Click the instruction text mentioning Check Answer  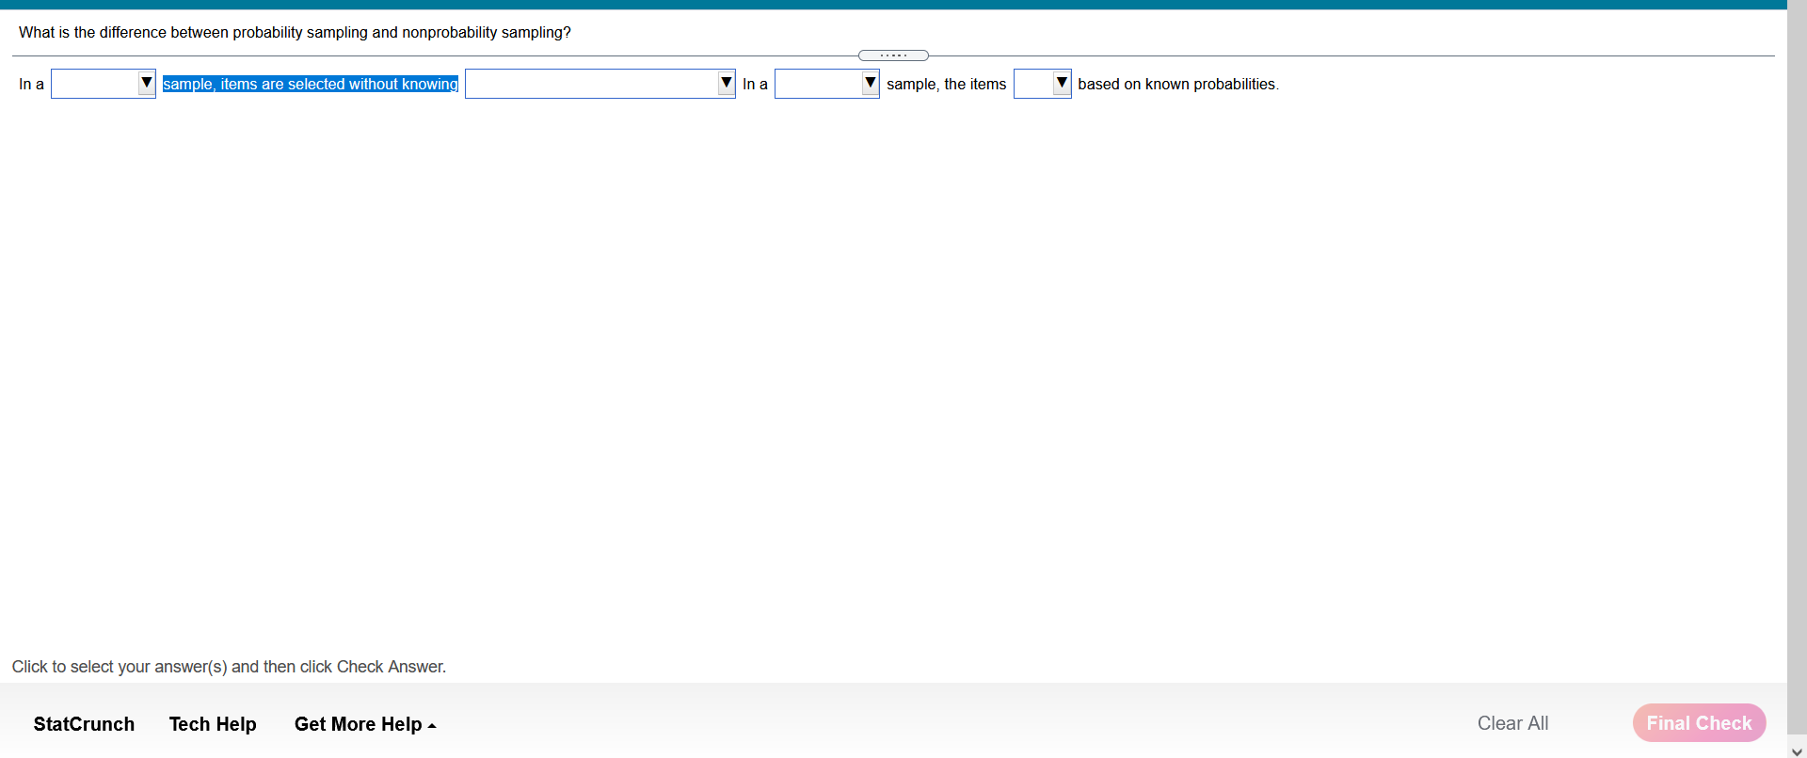point(229,667)
